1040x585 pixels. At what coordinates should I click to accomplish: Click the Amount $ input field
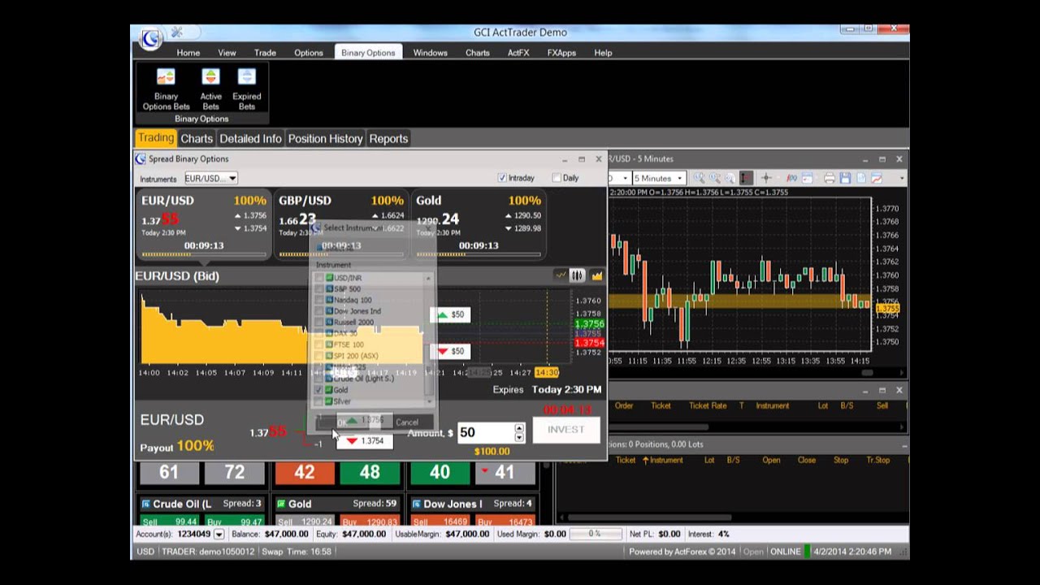[x=484, y=433]
